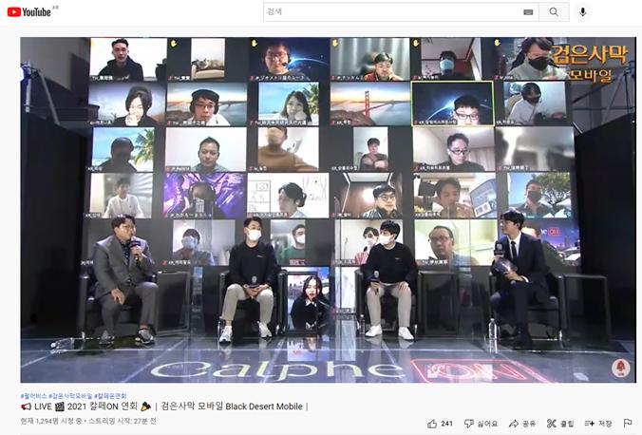Open the YouTube home logo
642x435 pixels.
click(29, 12)
